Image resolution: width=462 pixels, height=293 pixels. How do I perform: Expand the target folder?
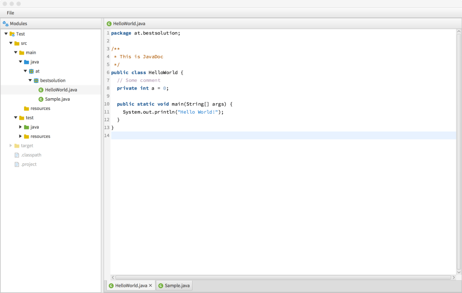(11, 145)
